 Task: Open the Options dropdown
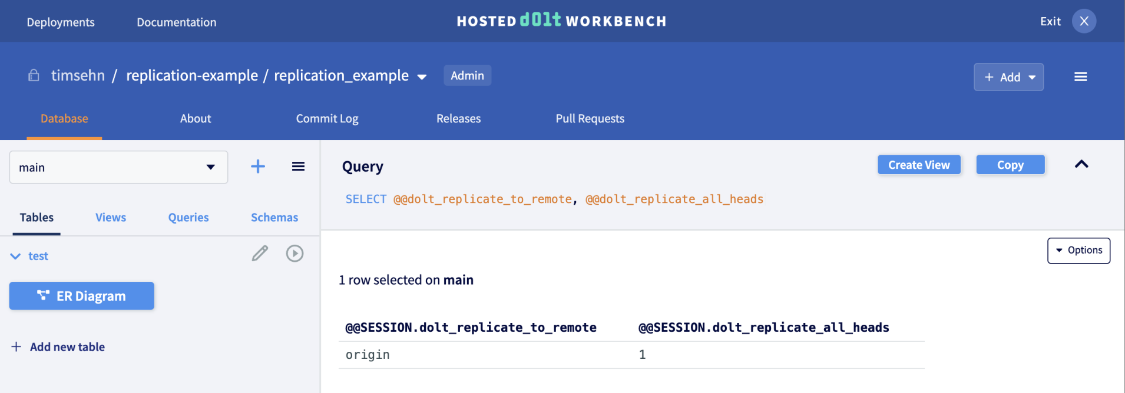(1078, 251)
